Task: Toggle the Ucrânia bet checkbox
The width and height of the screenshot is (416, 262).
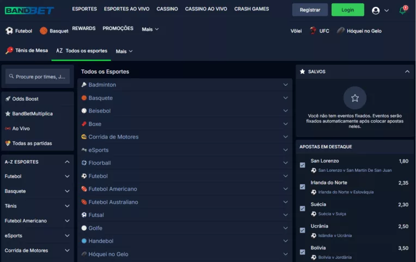Action: (302, 230)
